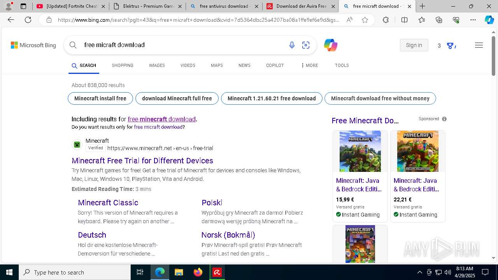
Task: Click the browser address bar URL
Action: [x=198, y=20]
